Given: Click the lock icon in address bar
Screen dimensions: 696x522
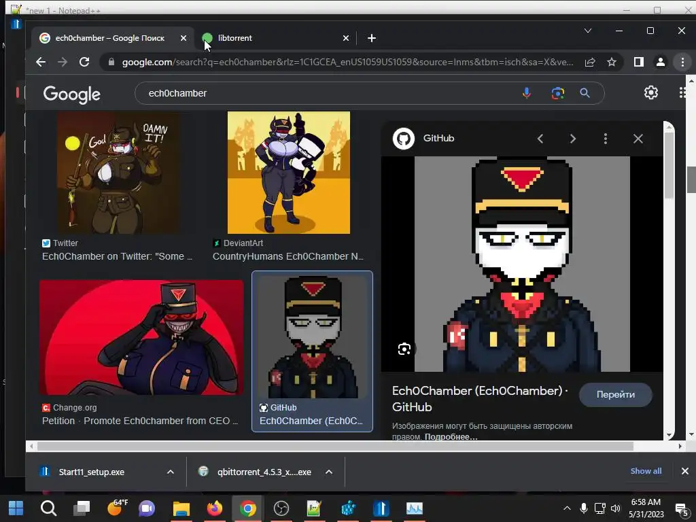Looking at the screenshot, I should pyautogui.click(x=111, y=62).
